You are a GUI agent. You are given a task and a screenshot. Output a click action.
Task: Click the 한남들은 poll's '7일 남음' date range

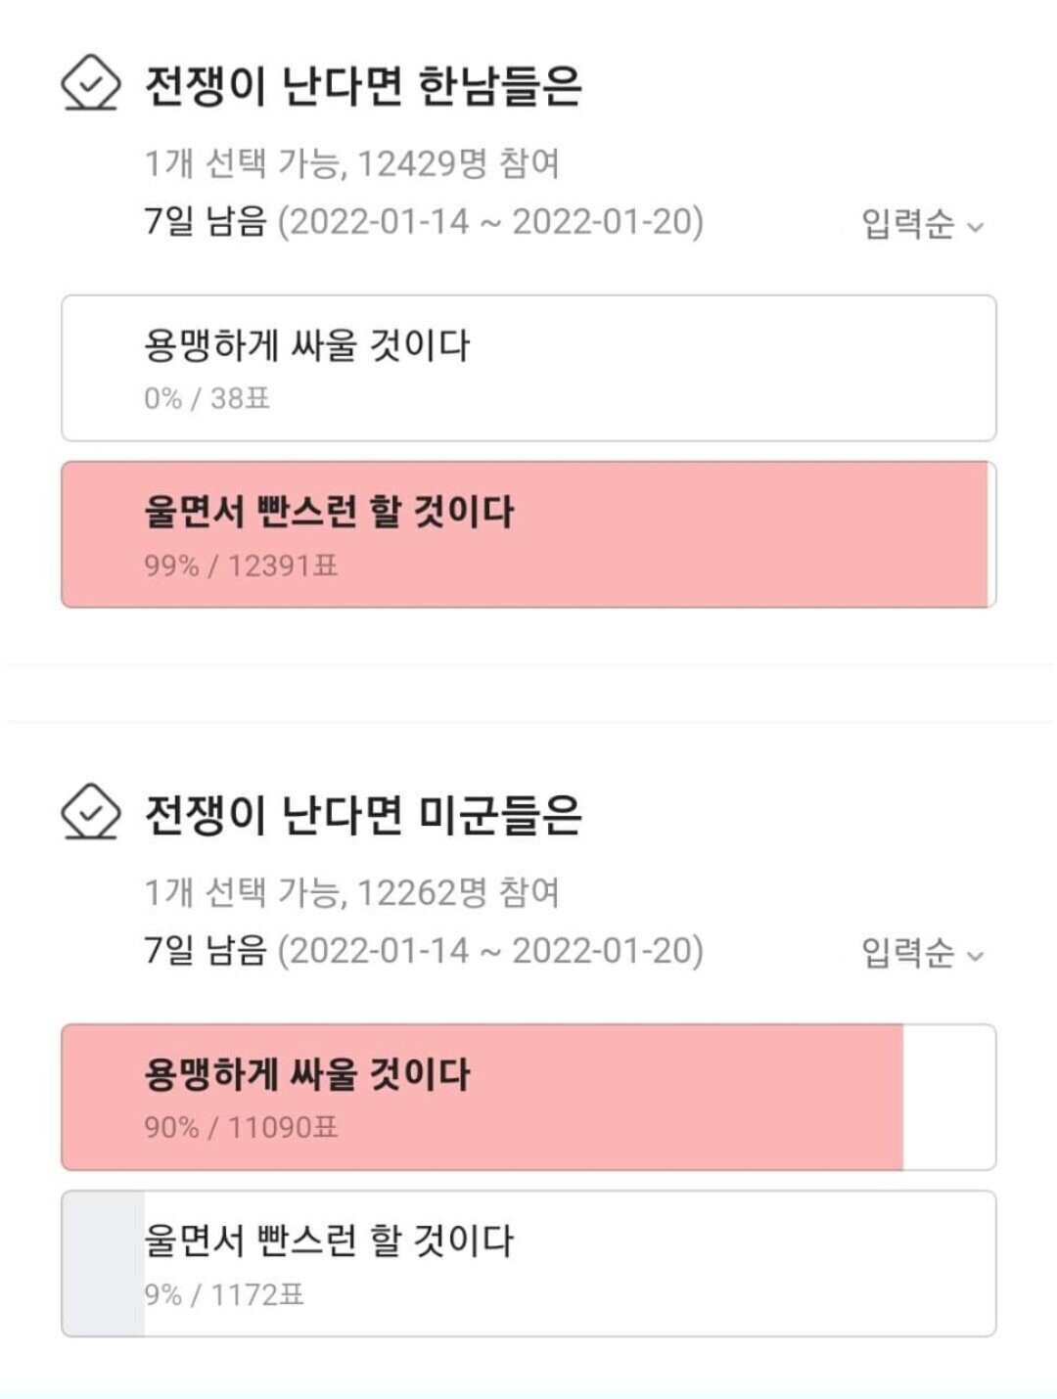424,221
